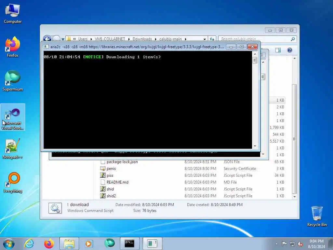Click the last running app taskbar button

pyautogui.click(x=152, y=243)
